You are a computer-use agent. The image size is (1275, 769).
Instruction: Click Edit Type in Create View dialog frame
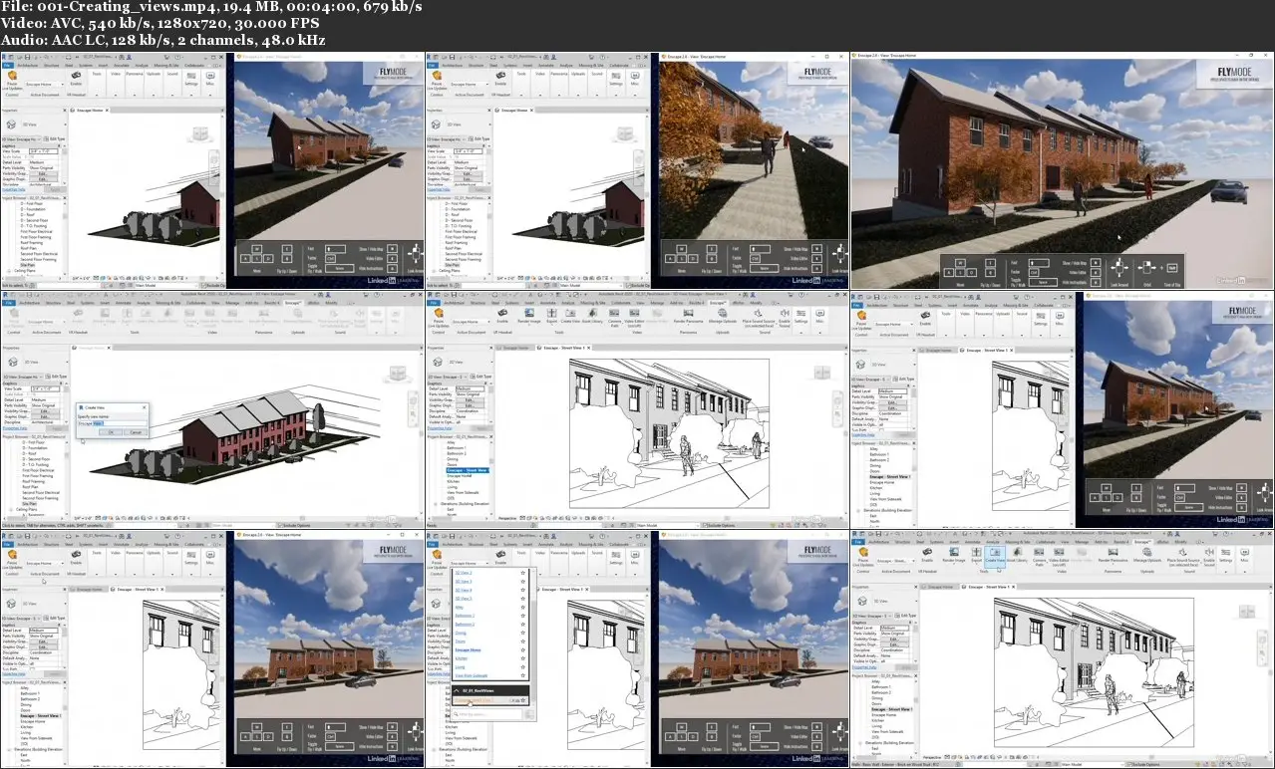[x=57, y=377]
